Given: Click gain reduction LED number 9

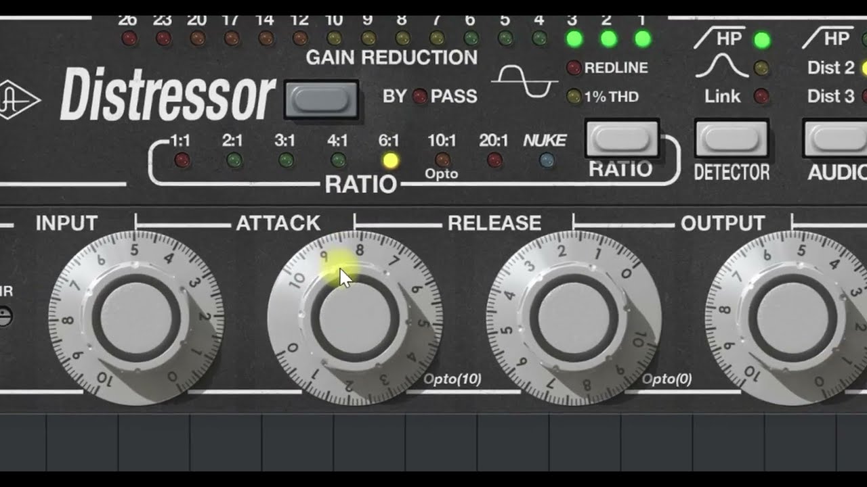Looking at the screenshot, I should click(x=368, y=39).
